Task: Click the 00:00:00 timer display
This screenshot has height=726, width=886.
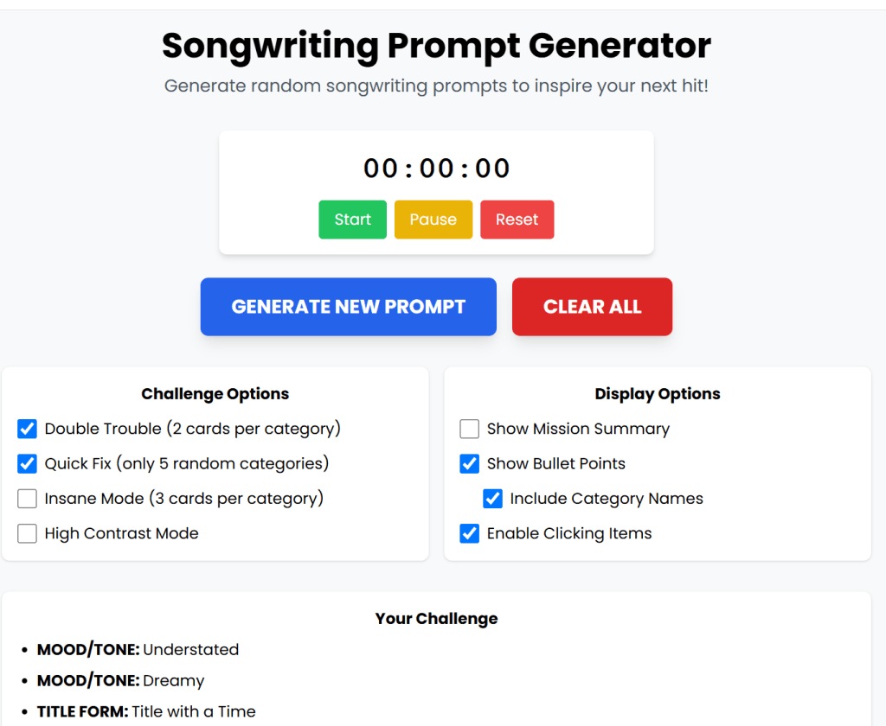Action: pos(436,169)
